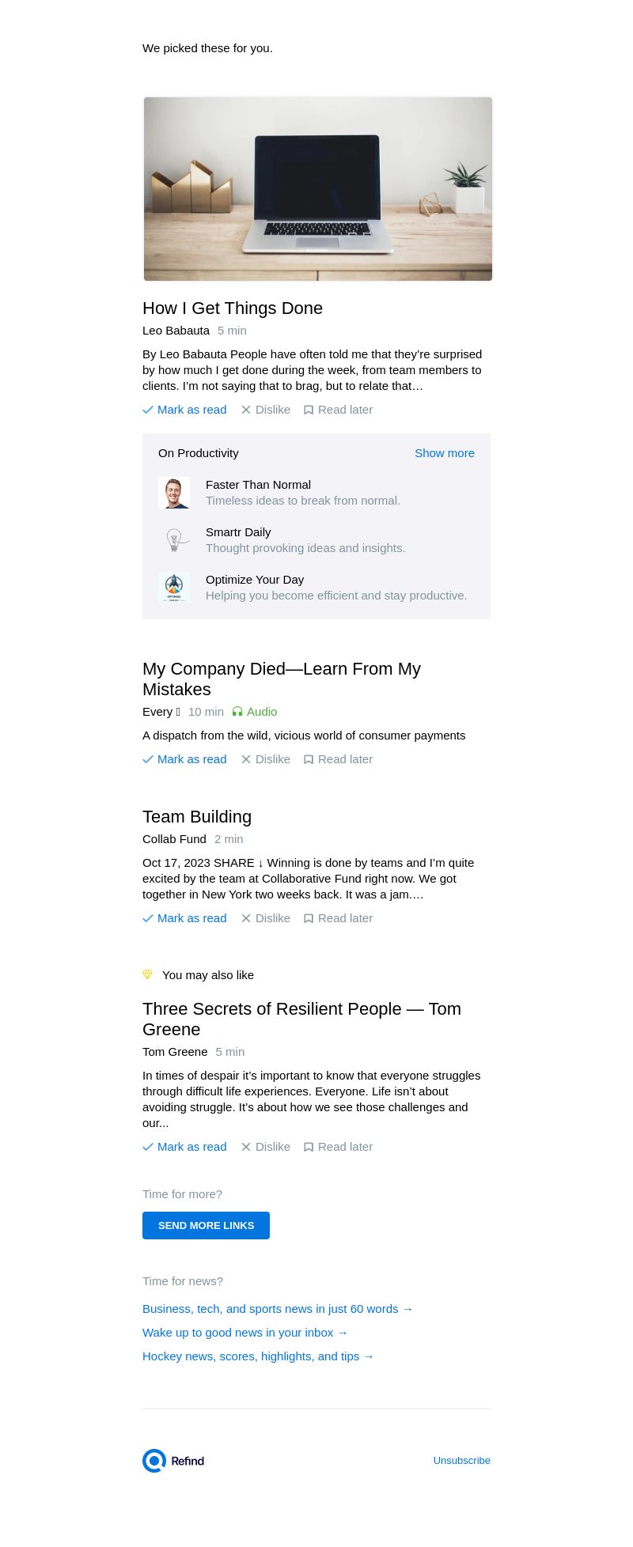Expand On Productivity with Show more
The image size is (633, 1547).
click(445, 453)
